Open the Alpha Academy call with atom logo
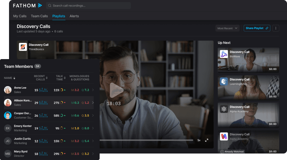 pyautogui.click(x=248, y=115)
